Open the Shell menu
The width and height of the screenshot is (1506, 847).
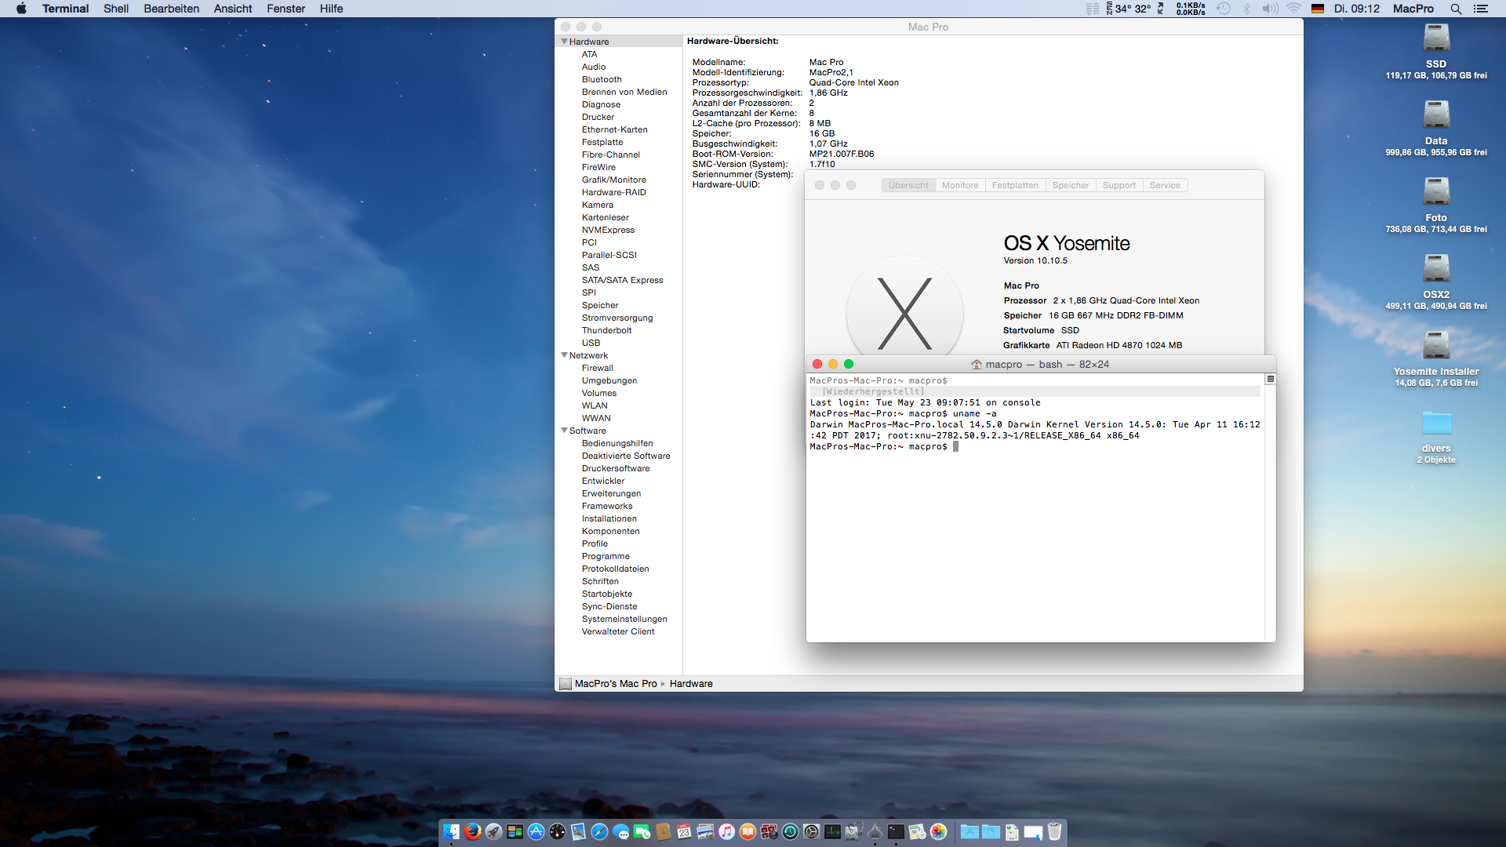coord(115,9)
